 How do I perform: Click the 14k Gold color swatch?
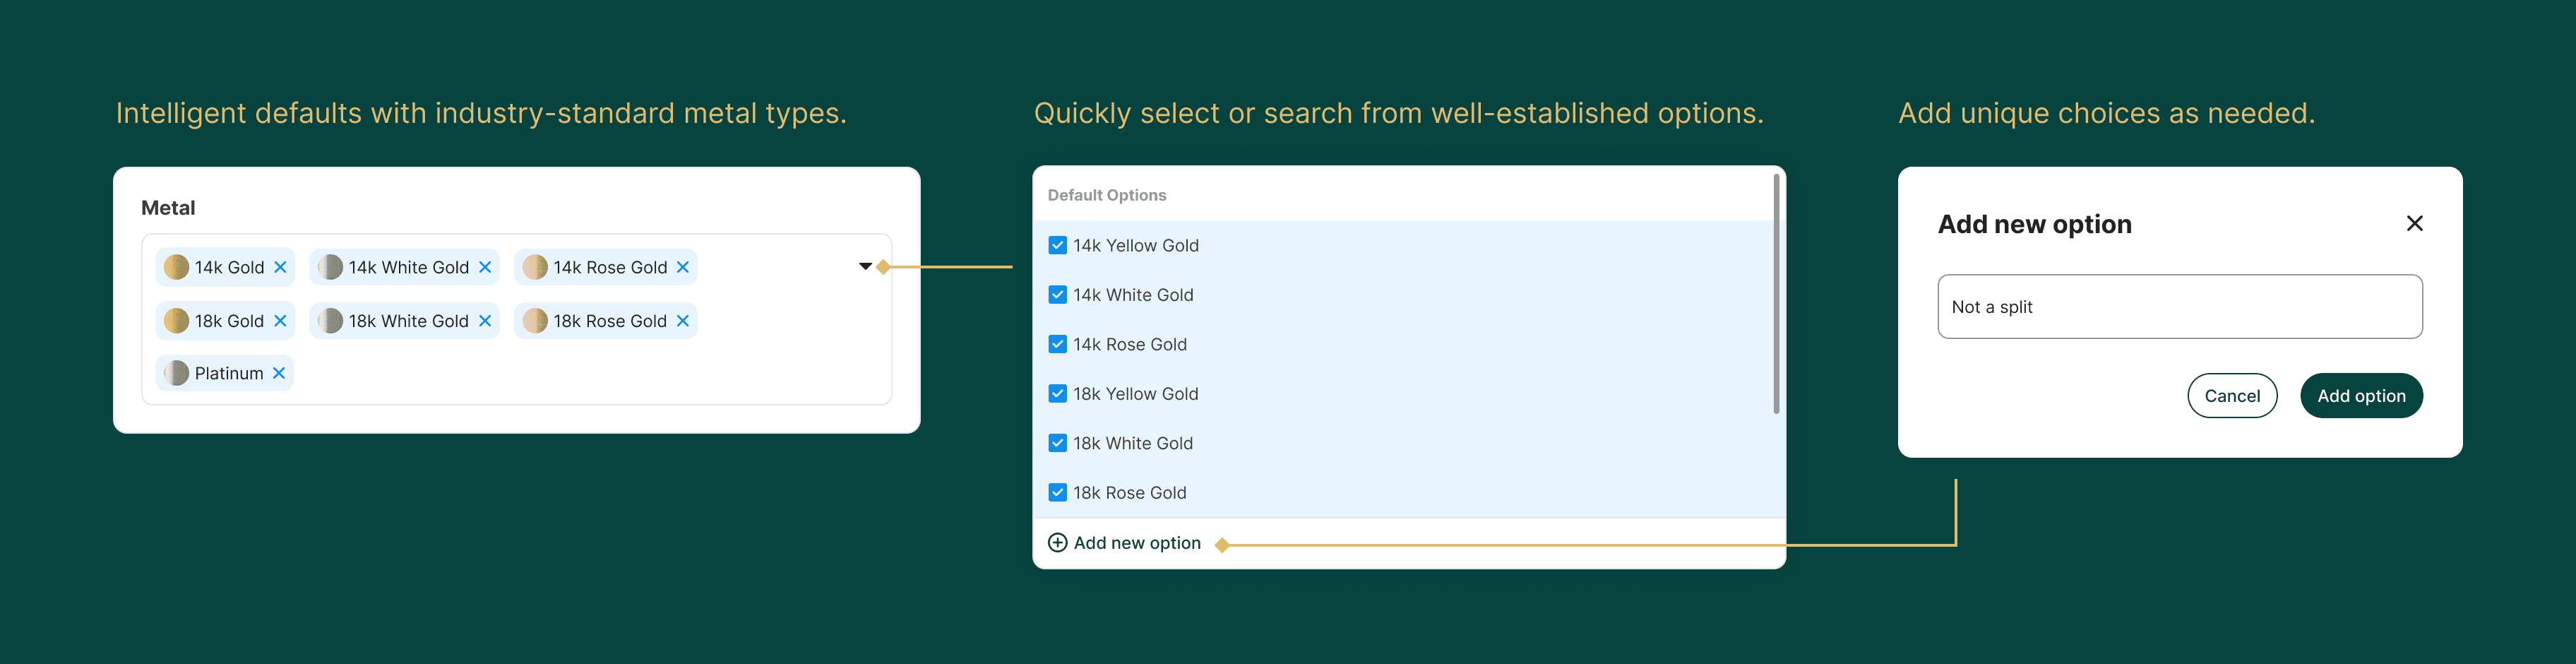pos(176,267)
